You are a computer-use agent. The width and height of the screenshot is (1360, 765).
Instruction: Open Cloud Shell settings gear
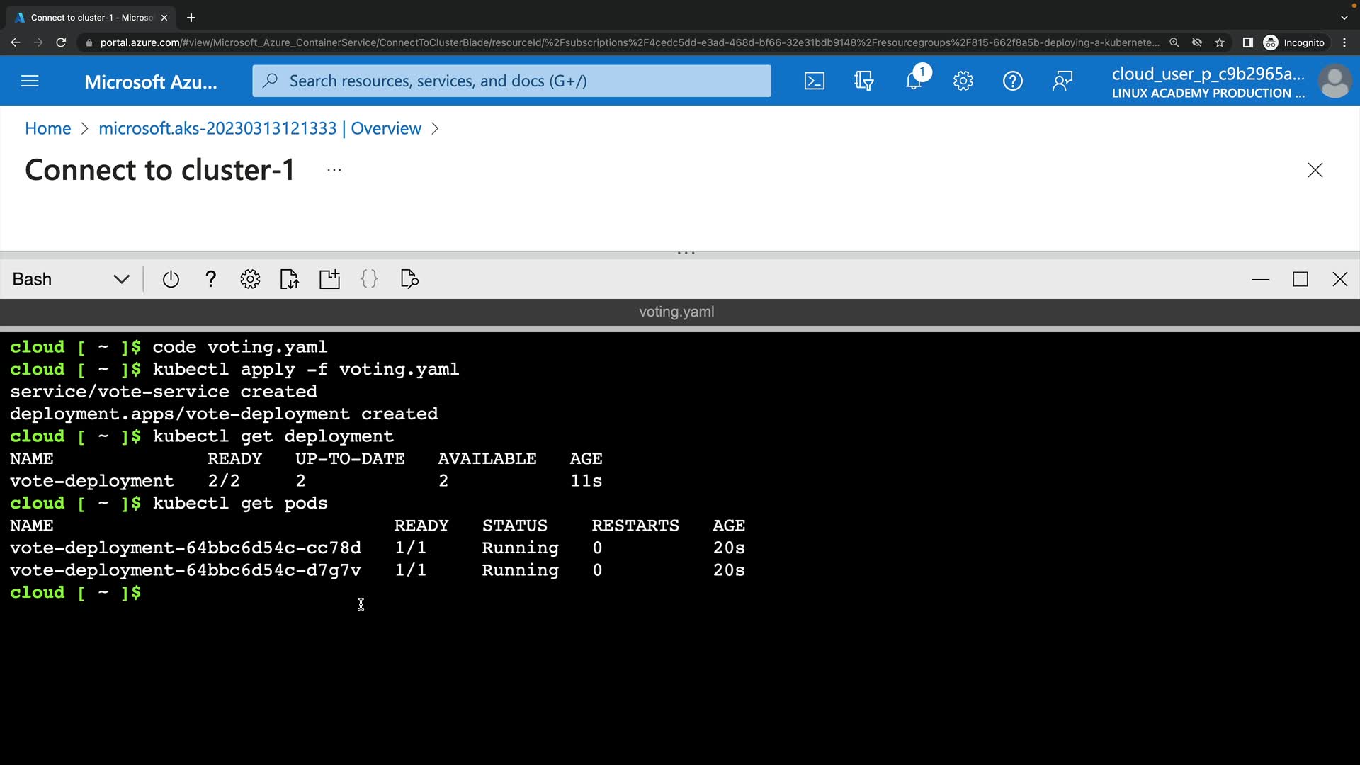[x=250, y=279]
